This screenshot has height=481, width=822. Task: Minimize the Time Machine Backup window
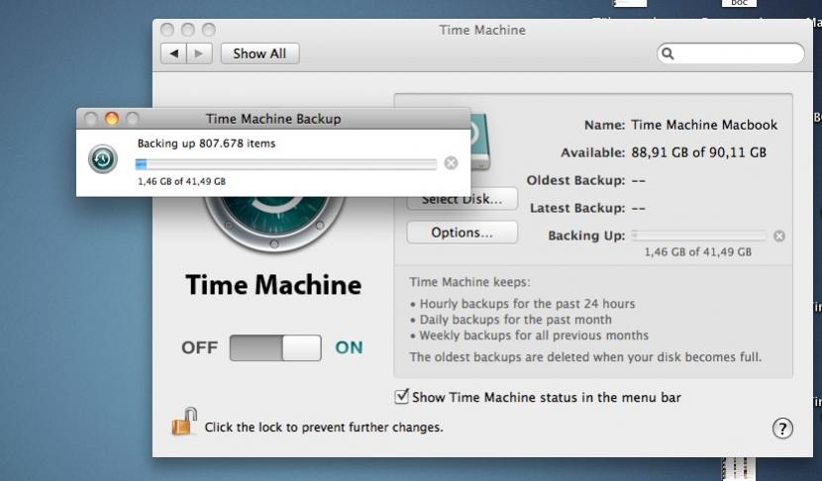point(112,119)
